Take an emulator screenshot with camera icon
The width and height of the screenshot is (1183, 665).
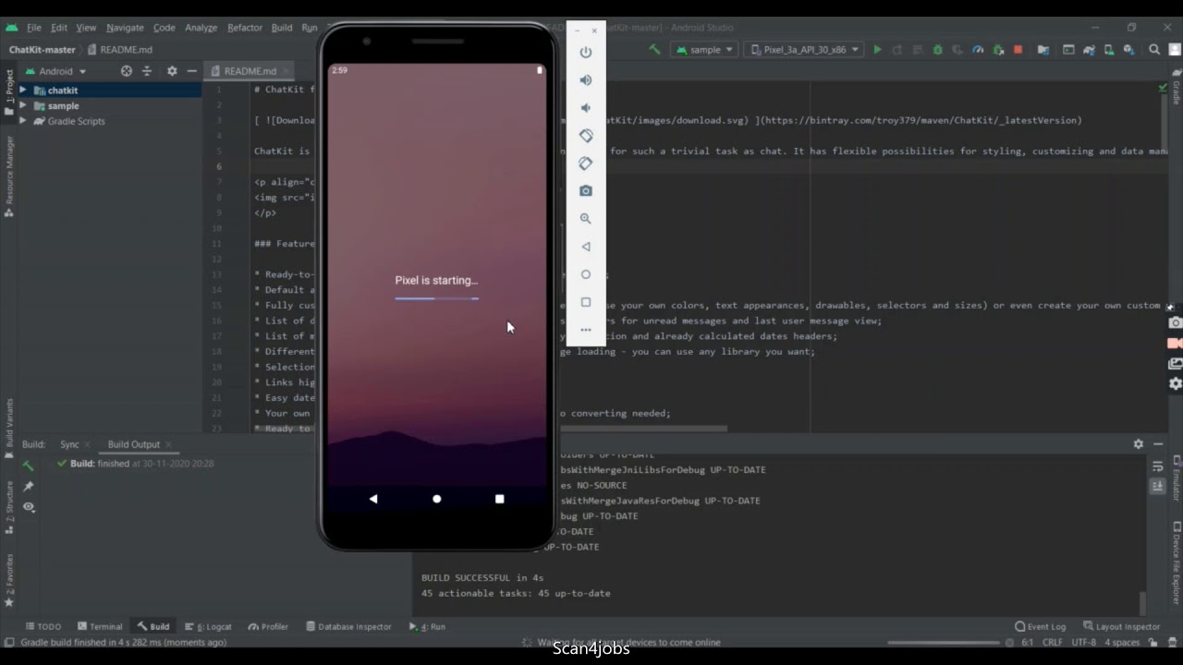pyautogui.click(x=585, y=191)
